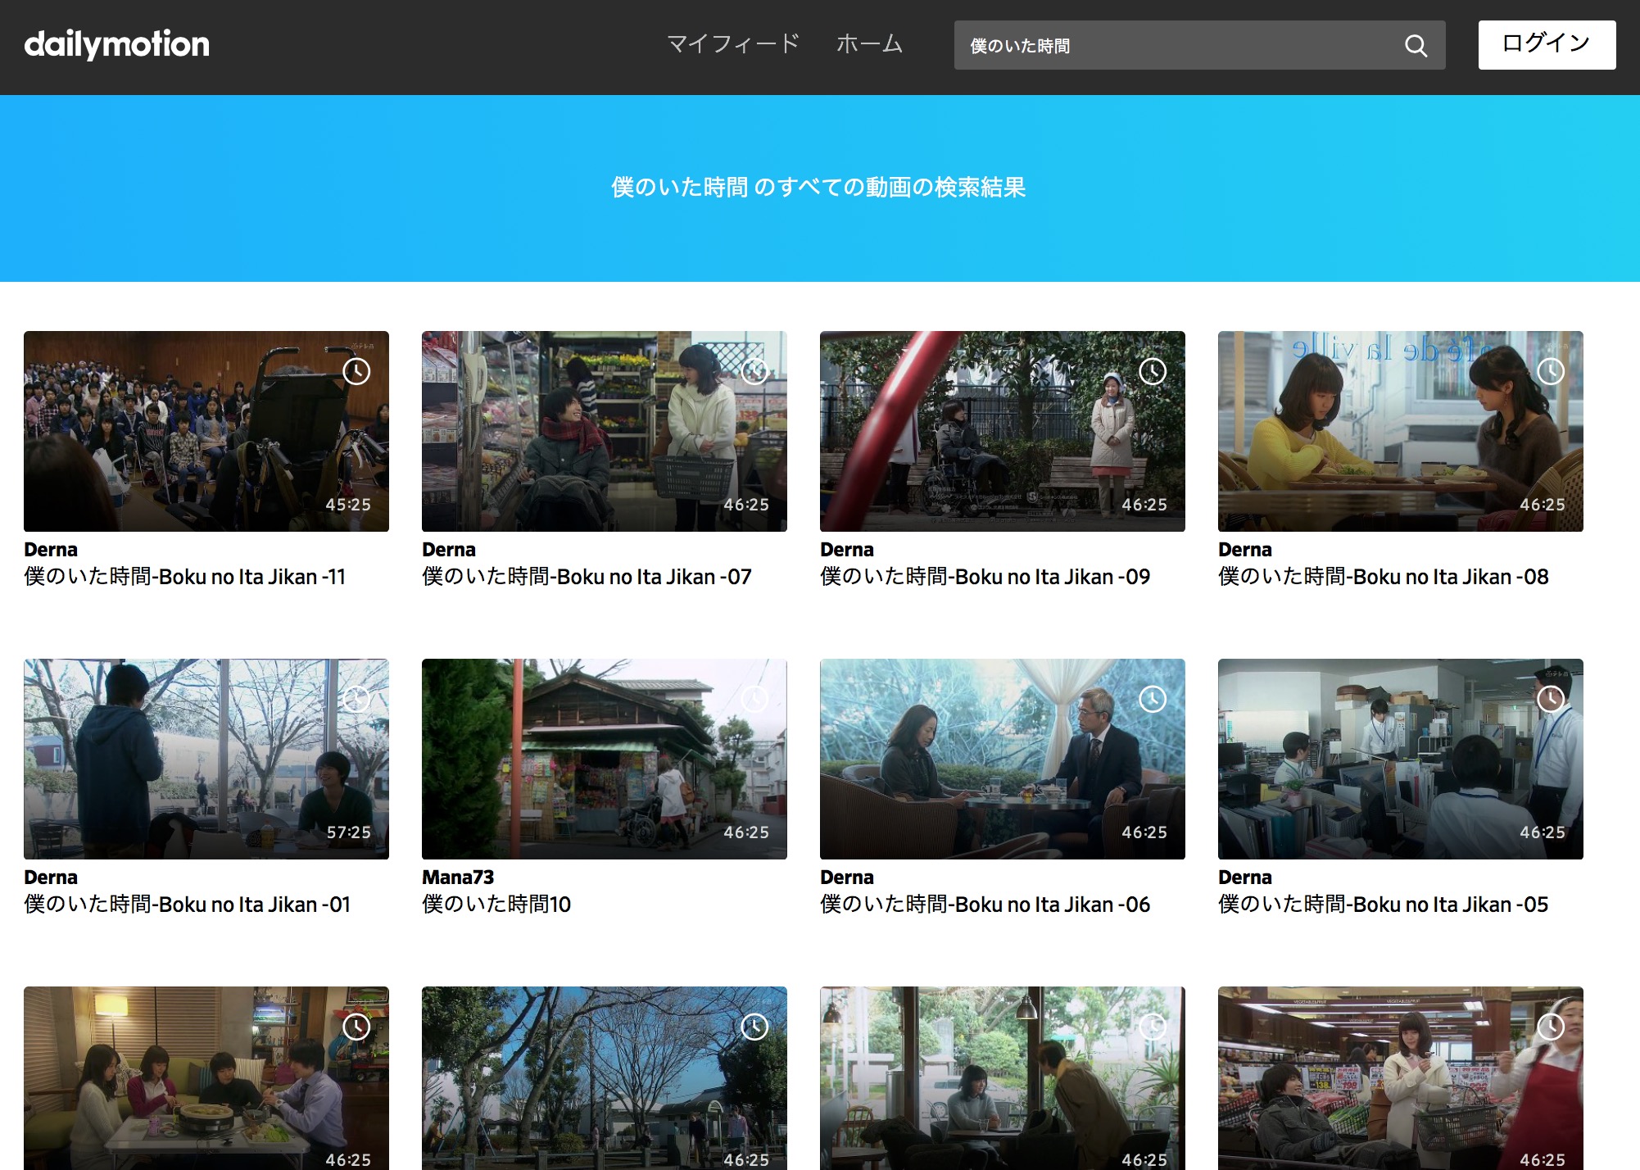The width and height of the screenshot is (1640, 1170).
Task: Click the 57:25 duration on -01 thumbnail
Action: point(348,832)
